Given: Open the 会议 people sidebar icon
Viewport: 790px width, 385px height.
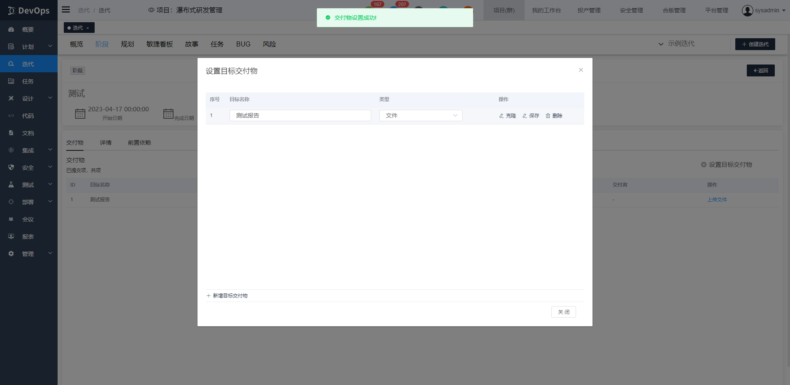Looking at the screenshot, I should point(11,219).
